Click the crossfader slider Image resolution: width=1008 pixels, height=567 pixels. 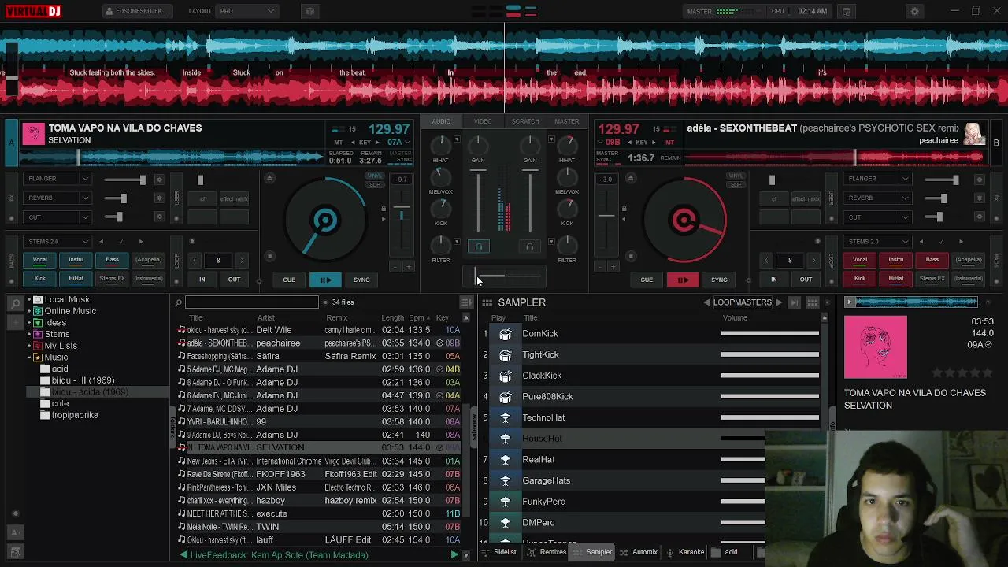click(x=504, y=276)
